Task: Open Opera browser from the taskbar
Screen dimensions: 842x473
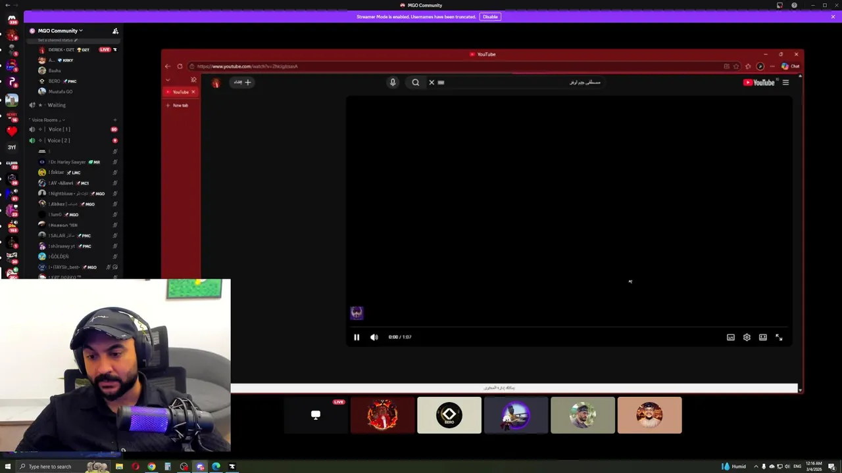Action: 136,466
